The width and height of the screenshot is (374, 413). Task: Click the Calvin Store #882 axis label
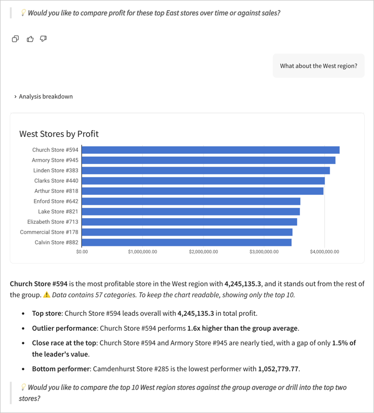57,242
